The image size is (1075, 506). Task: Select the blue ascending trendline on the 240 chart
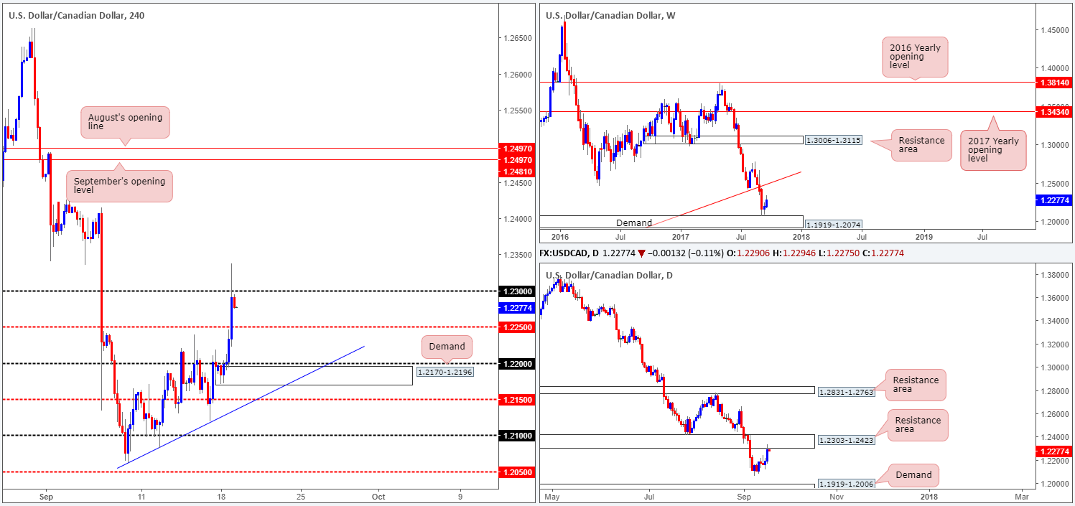coord(241,408)
